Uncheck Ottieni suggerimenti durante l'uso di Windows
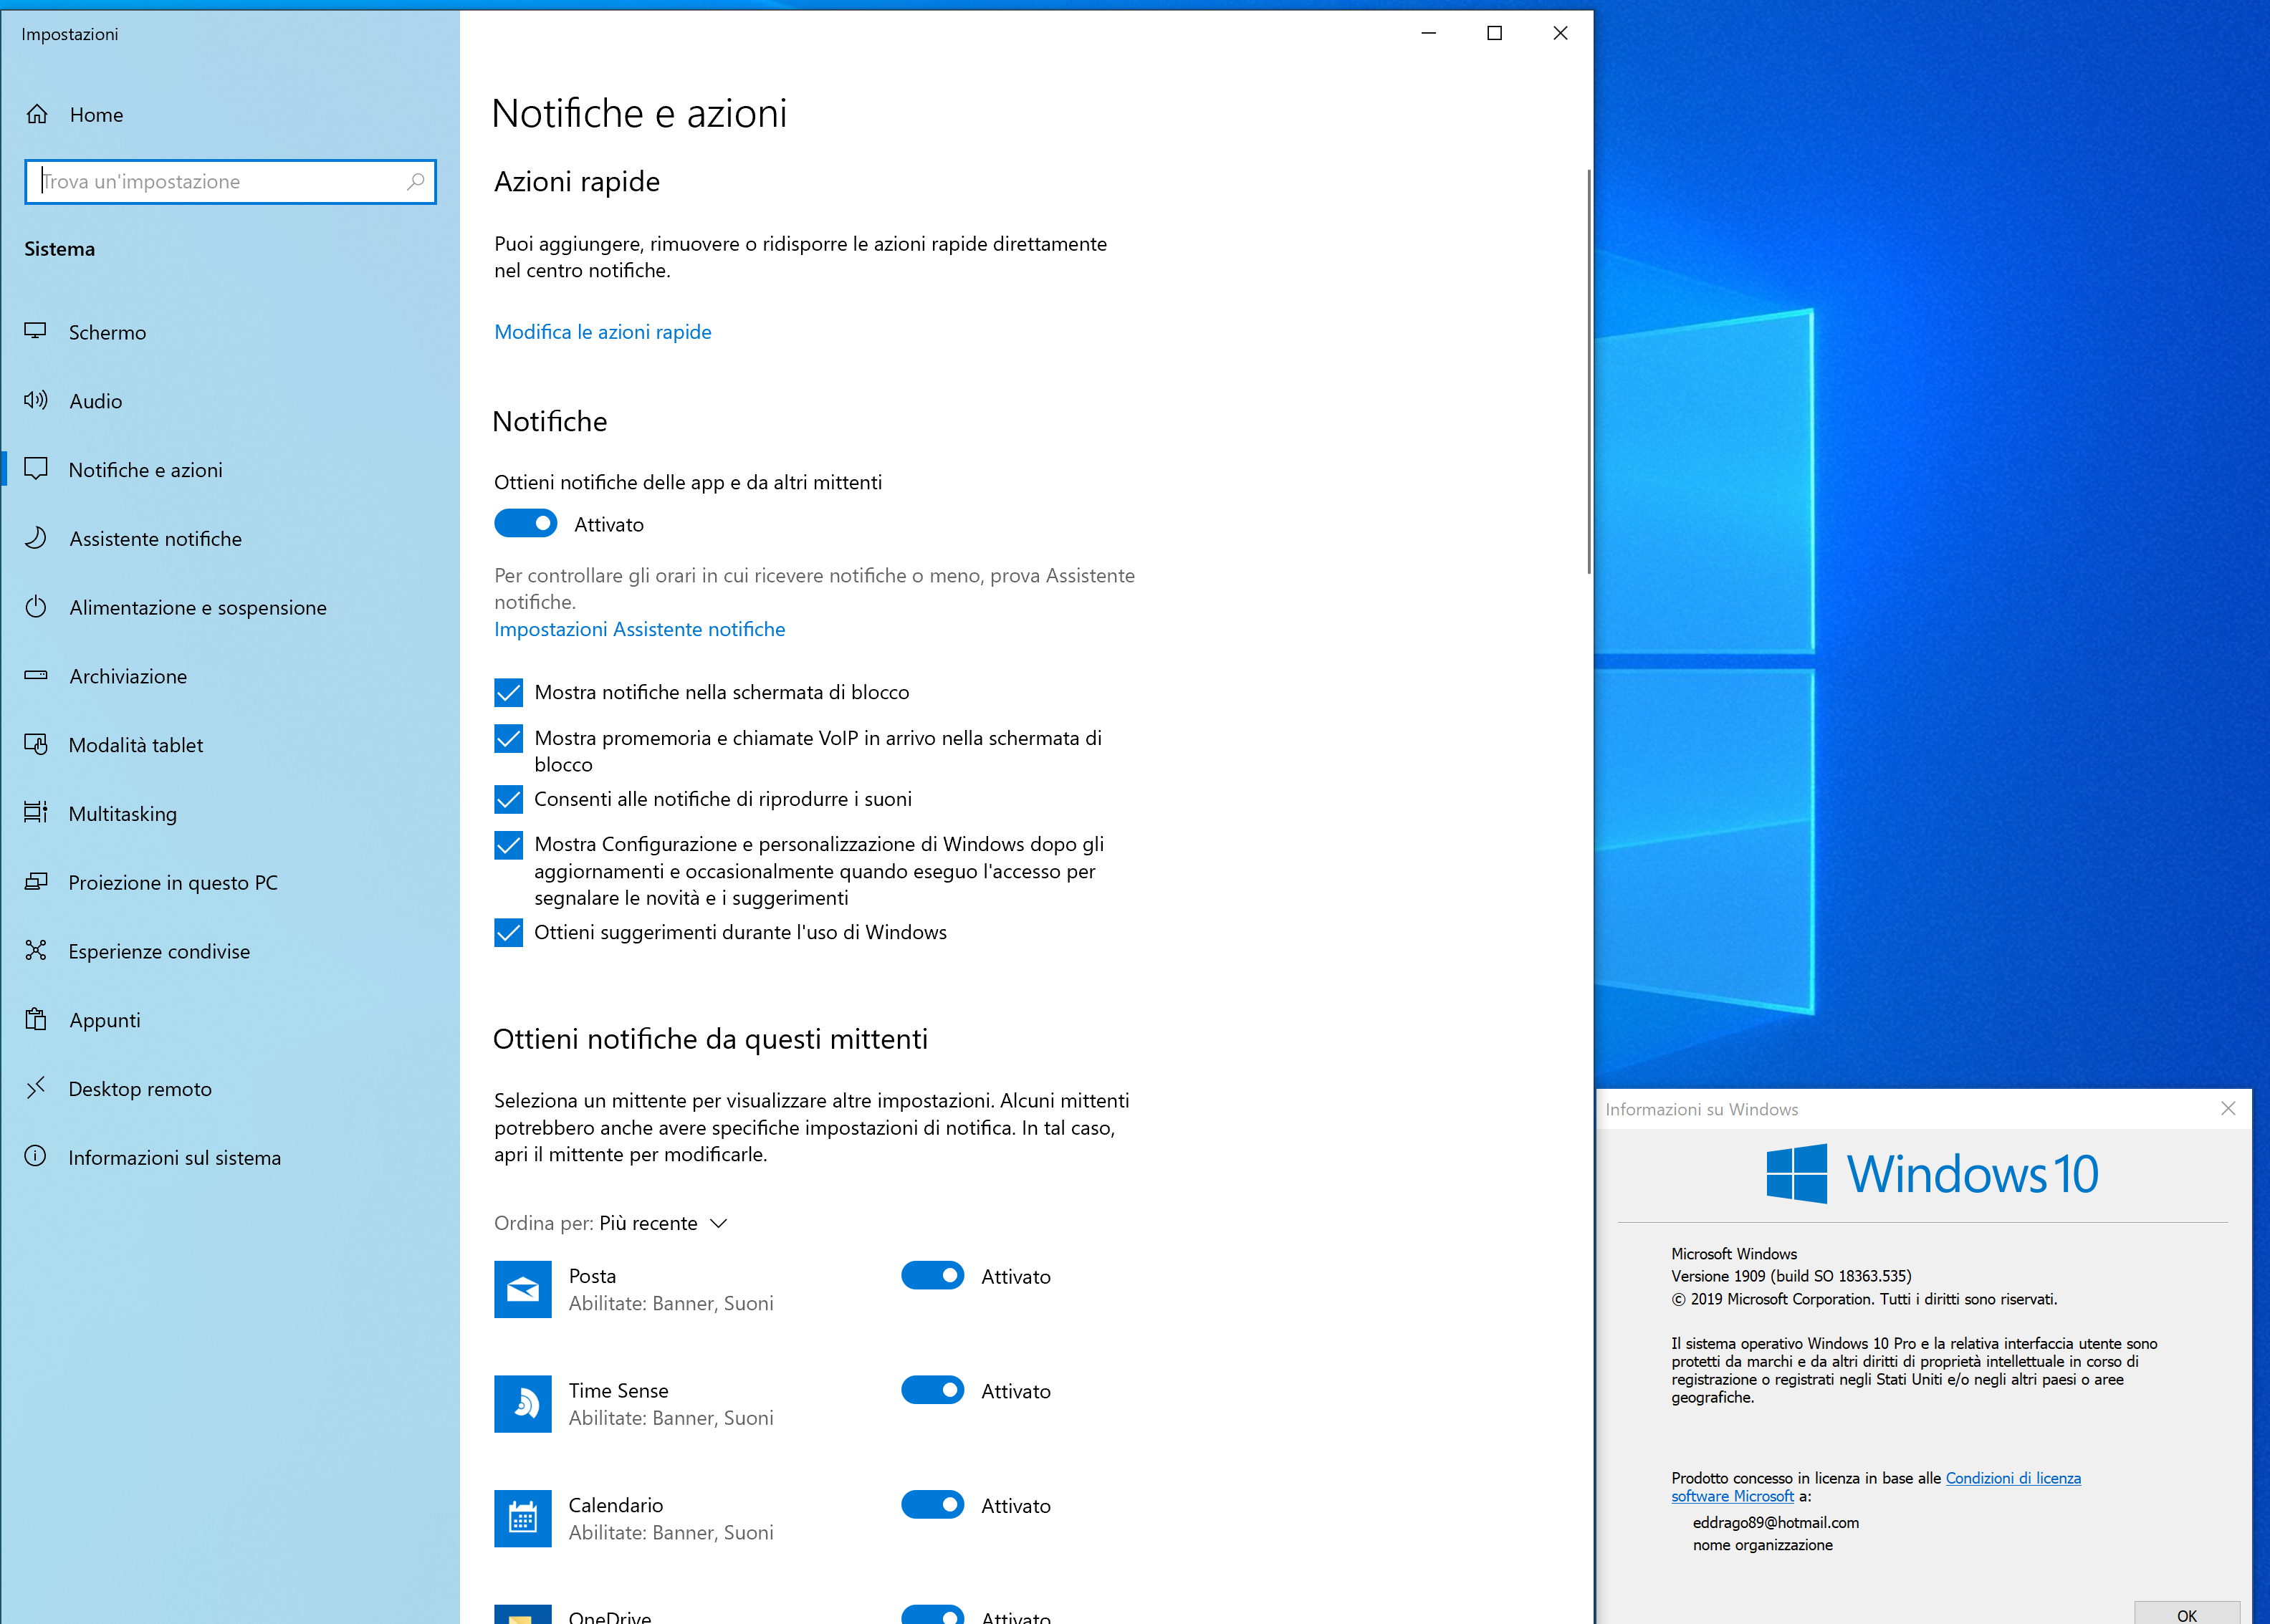Viewport: 2270px width, 1624px height. click(x=508, y=932)
